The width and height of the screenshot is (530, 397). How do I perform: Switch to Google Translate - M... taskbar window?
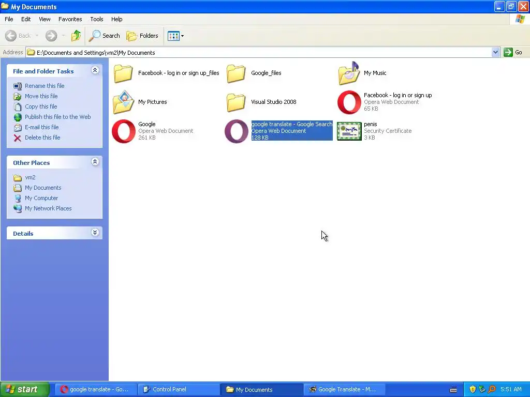344,390
